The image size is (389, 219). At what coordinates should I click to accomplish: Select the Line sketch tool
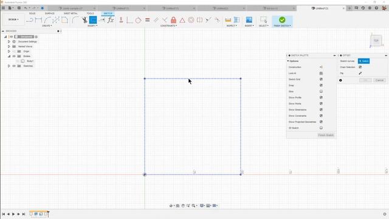point(30,20)
